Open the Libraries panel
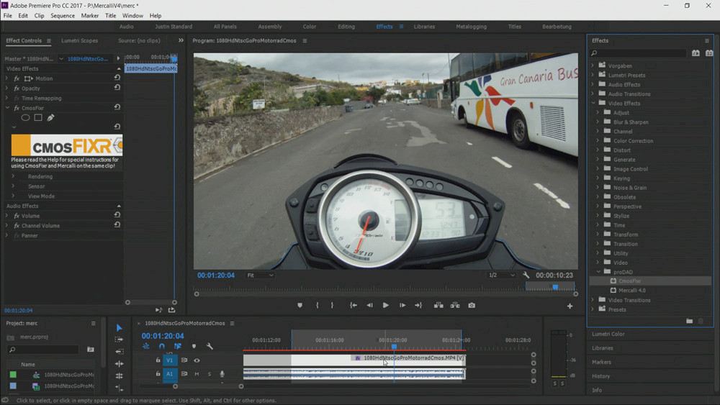Viewport: 720px width, 405px height. pyautogui.click(x=602, y=348)
